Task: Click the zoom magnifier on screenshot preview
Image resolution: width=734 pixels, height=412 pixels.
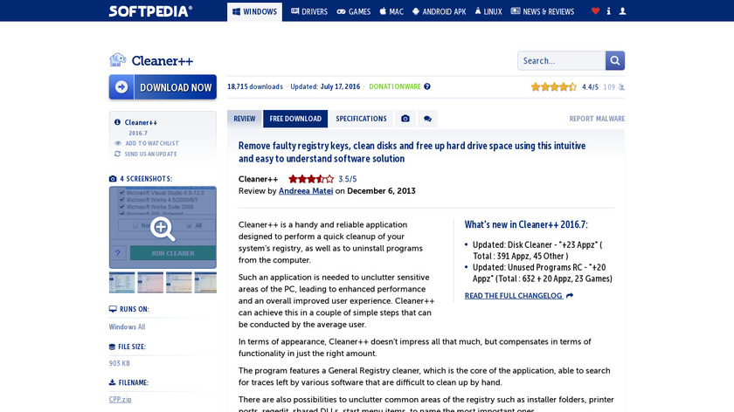Action: [x=163, y=230]
